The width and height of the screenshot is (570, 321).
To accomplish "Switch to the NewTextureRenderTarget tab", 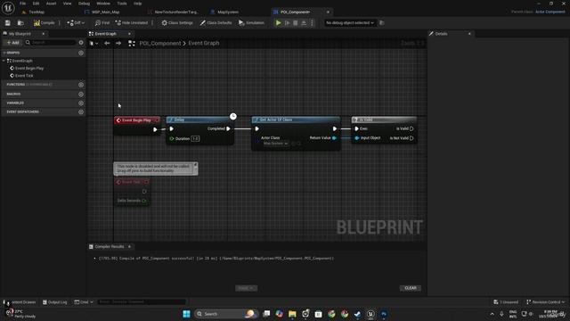I will [176, 12].
